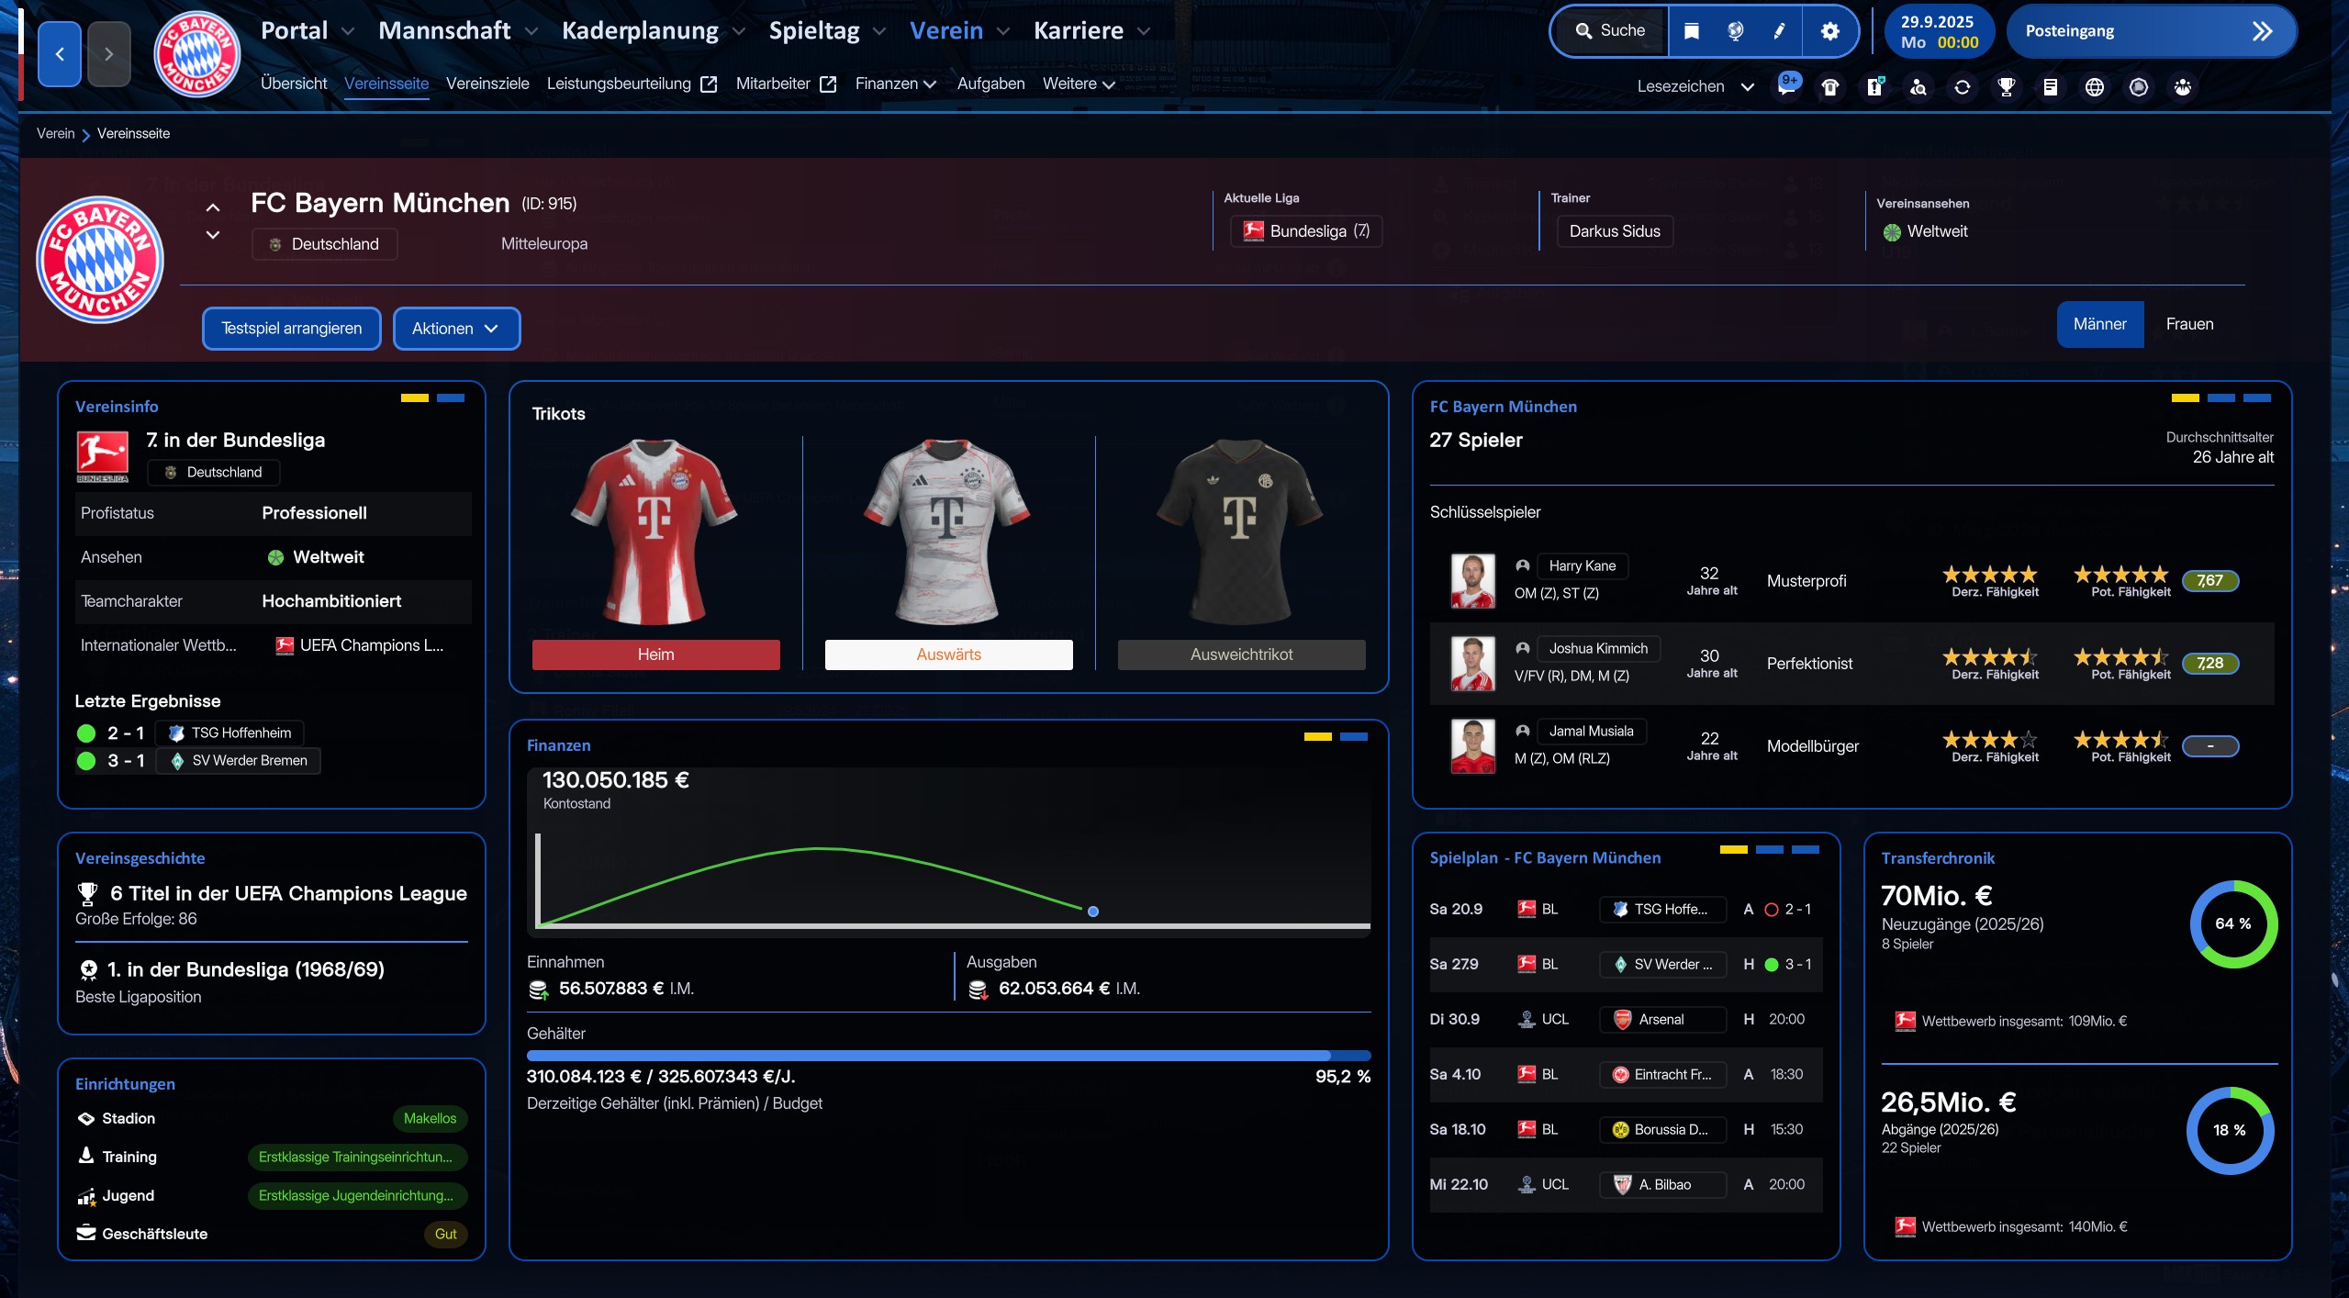2349x1298 pixels.
Task: Click the Testspiel arrangieren button
Action: pos(291,328)
